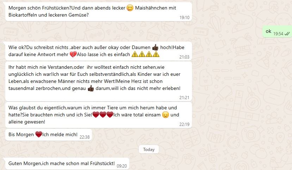This screenshot has width=292, height=170.
Task: Click the broken heart emoji
Action: 73,54
